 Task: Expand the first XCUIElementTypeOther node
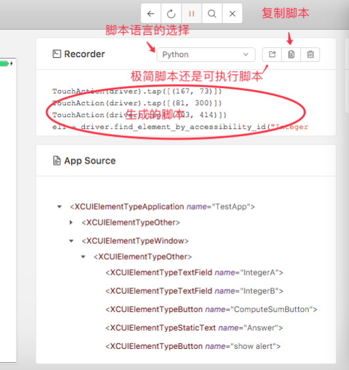(x=71, y=222)
